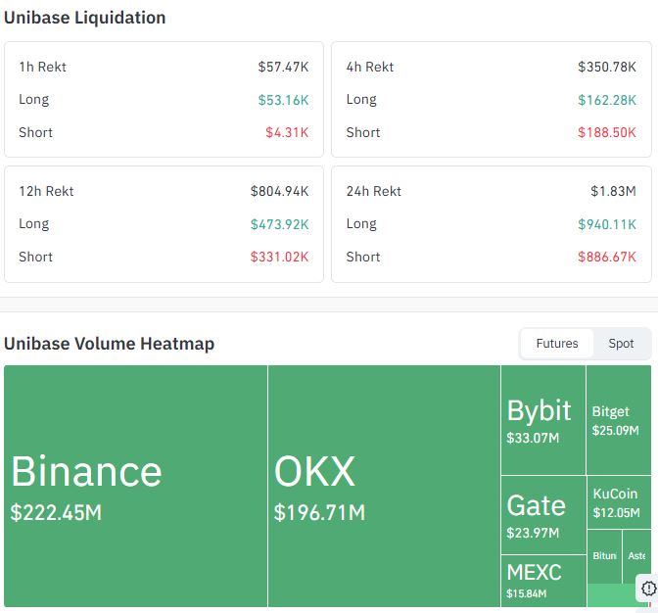Screen dimensions: 658x613
Task: Select the Bybit $33.07M tile
Action: pos(543,420)
